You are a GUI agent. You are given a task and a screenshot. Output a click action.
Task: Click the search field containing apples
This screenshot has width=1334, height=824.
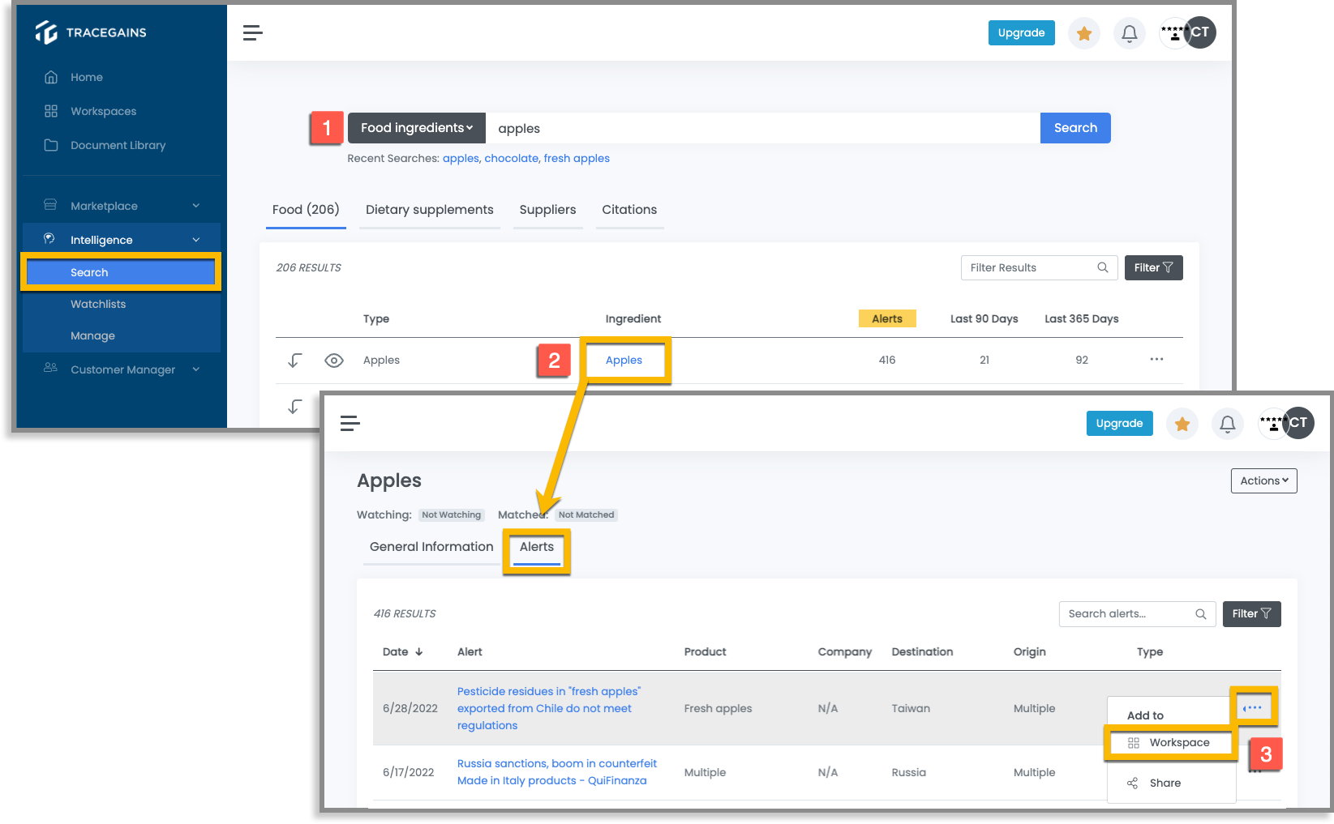(762, 128)
